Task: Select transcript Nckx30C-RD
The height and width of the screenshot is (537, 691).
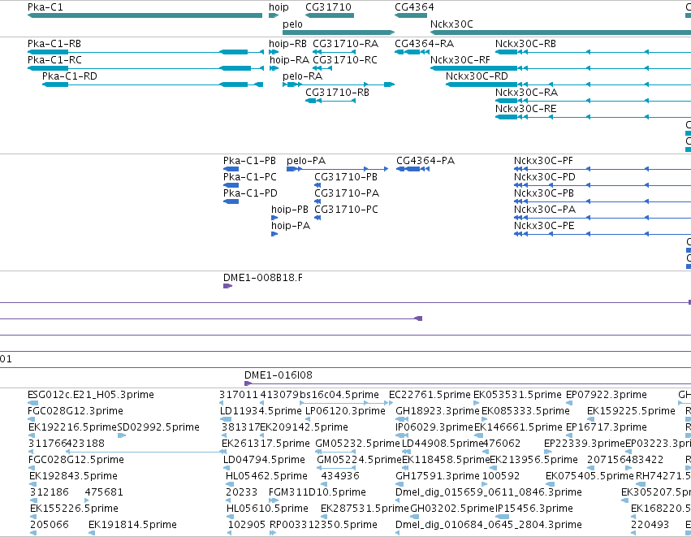Action: pyautogui.click(x=568, y=84)
